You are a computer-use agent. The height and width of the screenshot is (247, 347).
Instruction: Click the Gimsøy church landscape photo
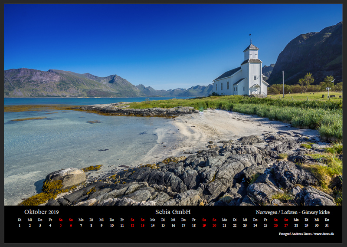point(173,105)
